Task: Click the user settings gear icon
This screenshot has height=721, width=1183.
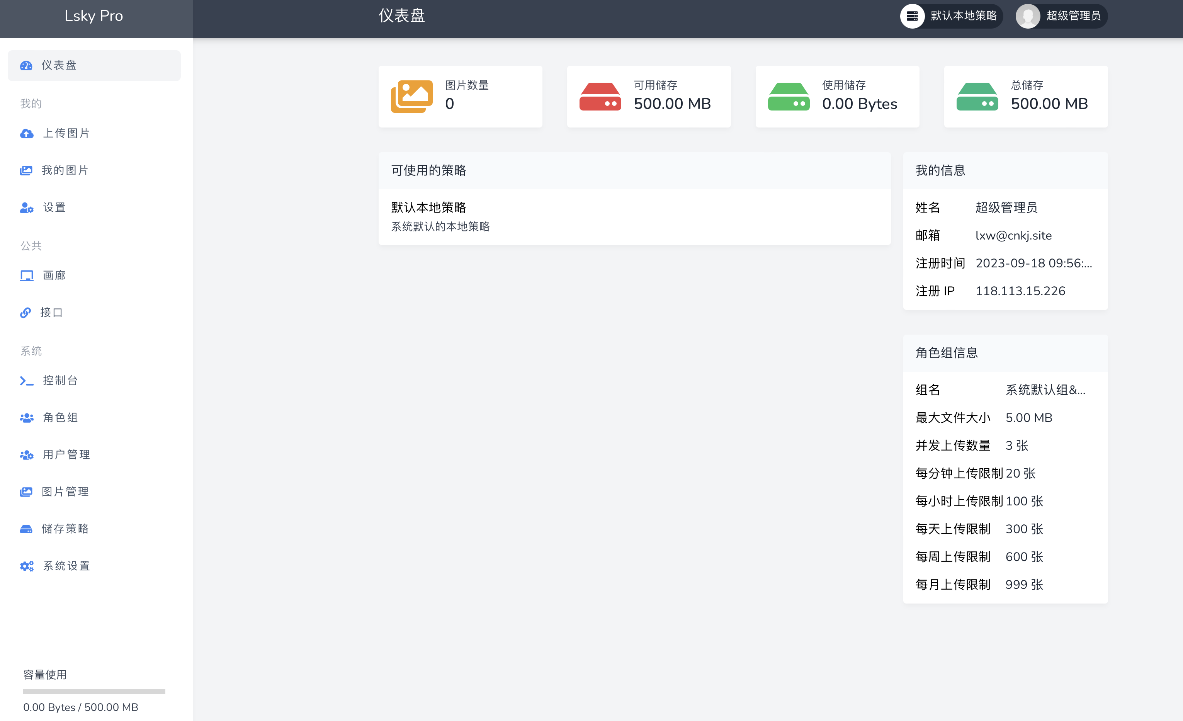Action: coord(26,208)
